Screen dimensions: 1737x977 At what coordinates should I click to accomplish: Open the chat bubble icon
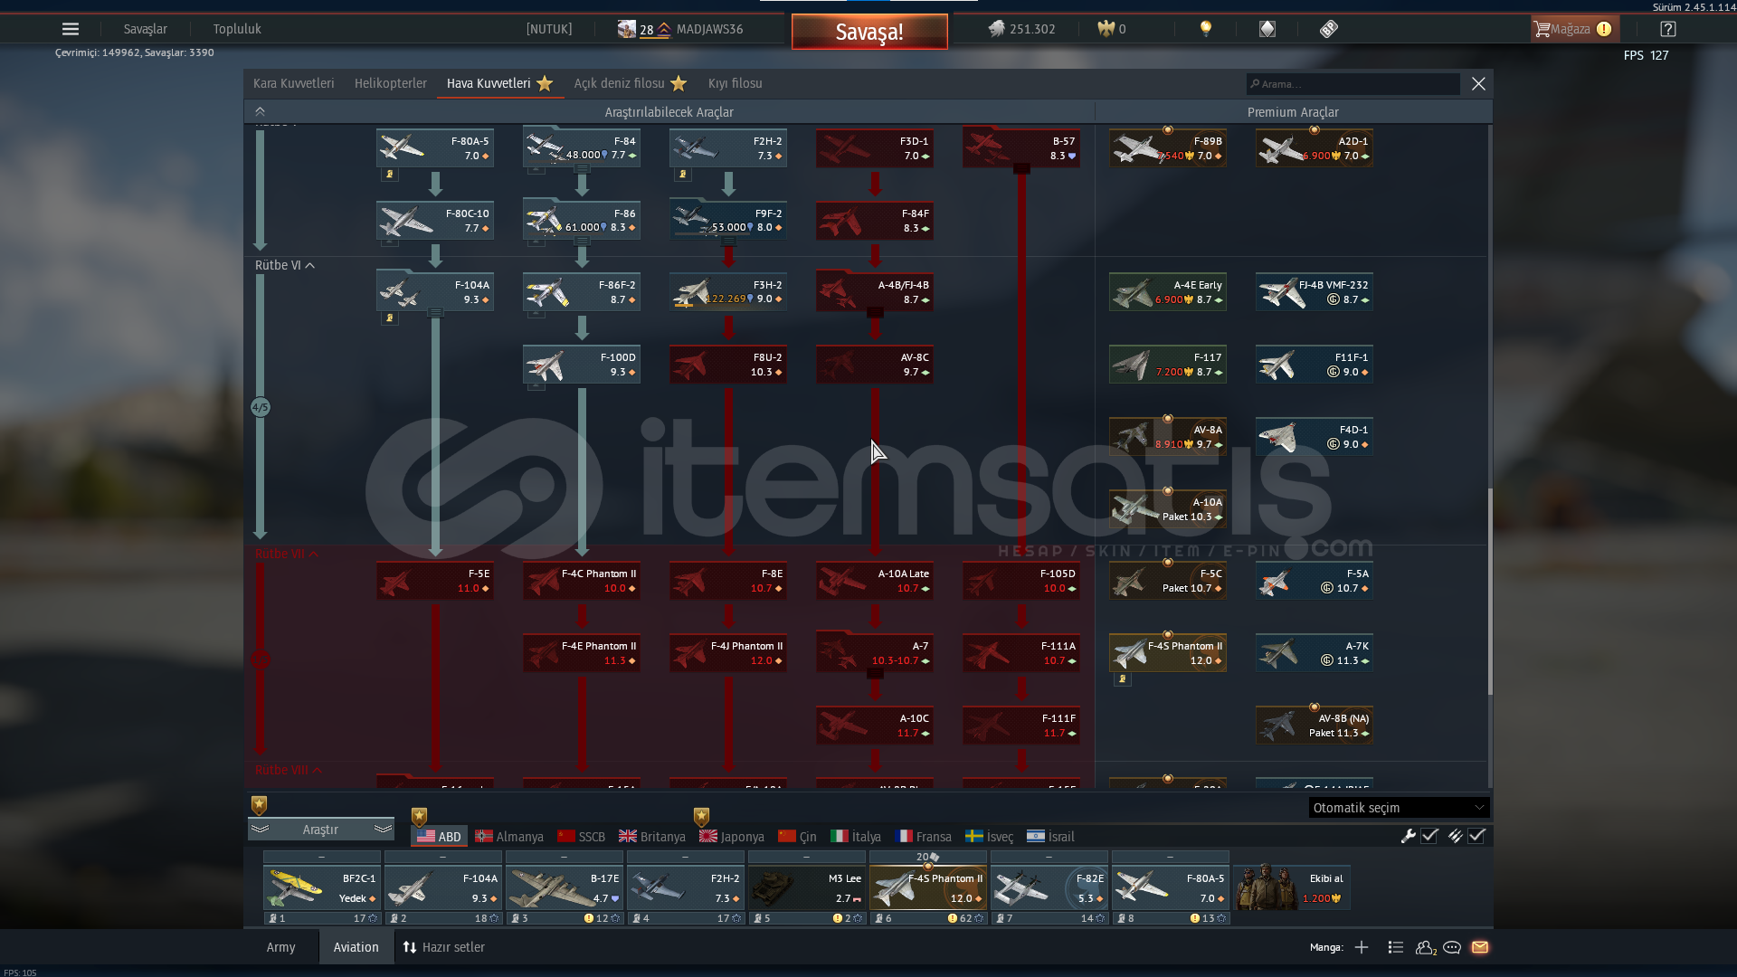pos(1452,947)
